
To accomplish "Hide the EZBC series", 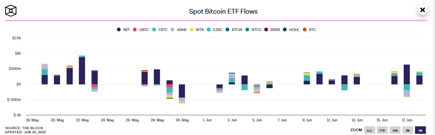I will click(215, 30).
